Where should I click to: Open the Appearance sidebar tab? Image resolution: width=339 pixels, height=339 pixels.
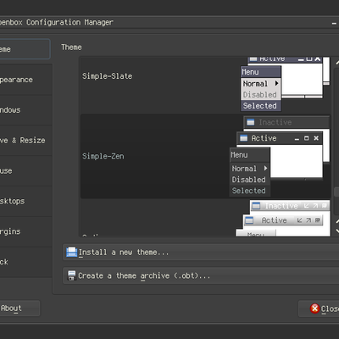point(25,80)
